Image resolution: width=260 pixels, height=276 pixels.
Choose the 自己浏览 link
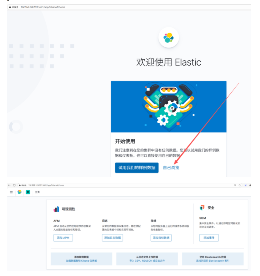(x=171, y=168)
